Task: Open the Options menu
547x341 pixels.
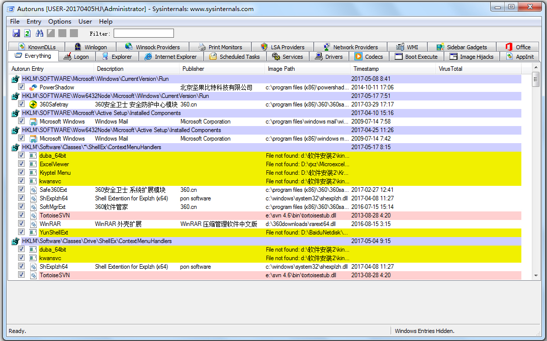Action: pyautogui.click(x=60, y=22)
